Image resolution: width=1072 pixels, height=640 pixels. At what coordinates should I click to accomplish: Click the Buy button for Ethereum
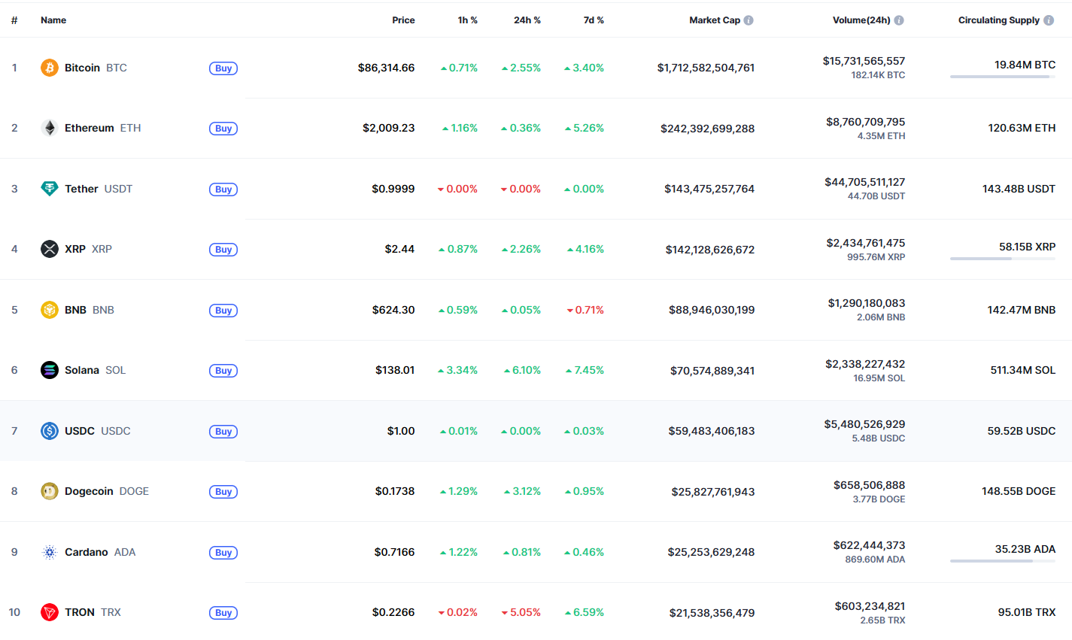click(x=223, y=129)
